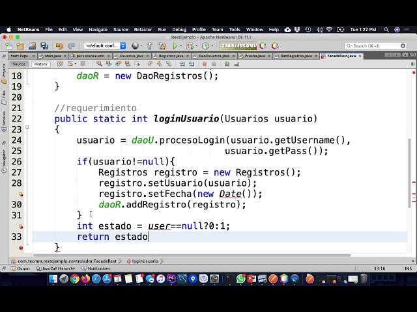Click the Debug Project icon
This screenshot has height=312, width=417.
pyautogui.click(x=190, y=46)
